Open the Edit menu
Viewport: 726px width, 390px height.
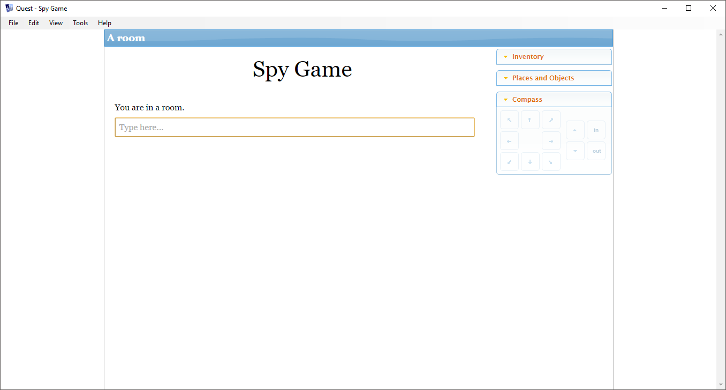pos(34,23)
